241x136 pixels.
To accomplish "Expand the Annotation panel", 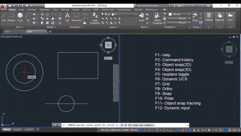I will [x=76, y=27].
